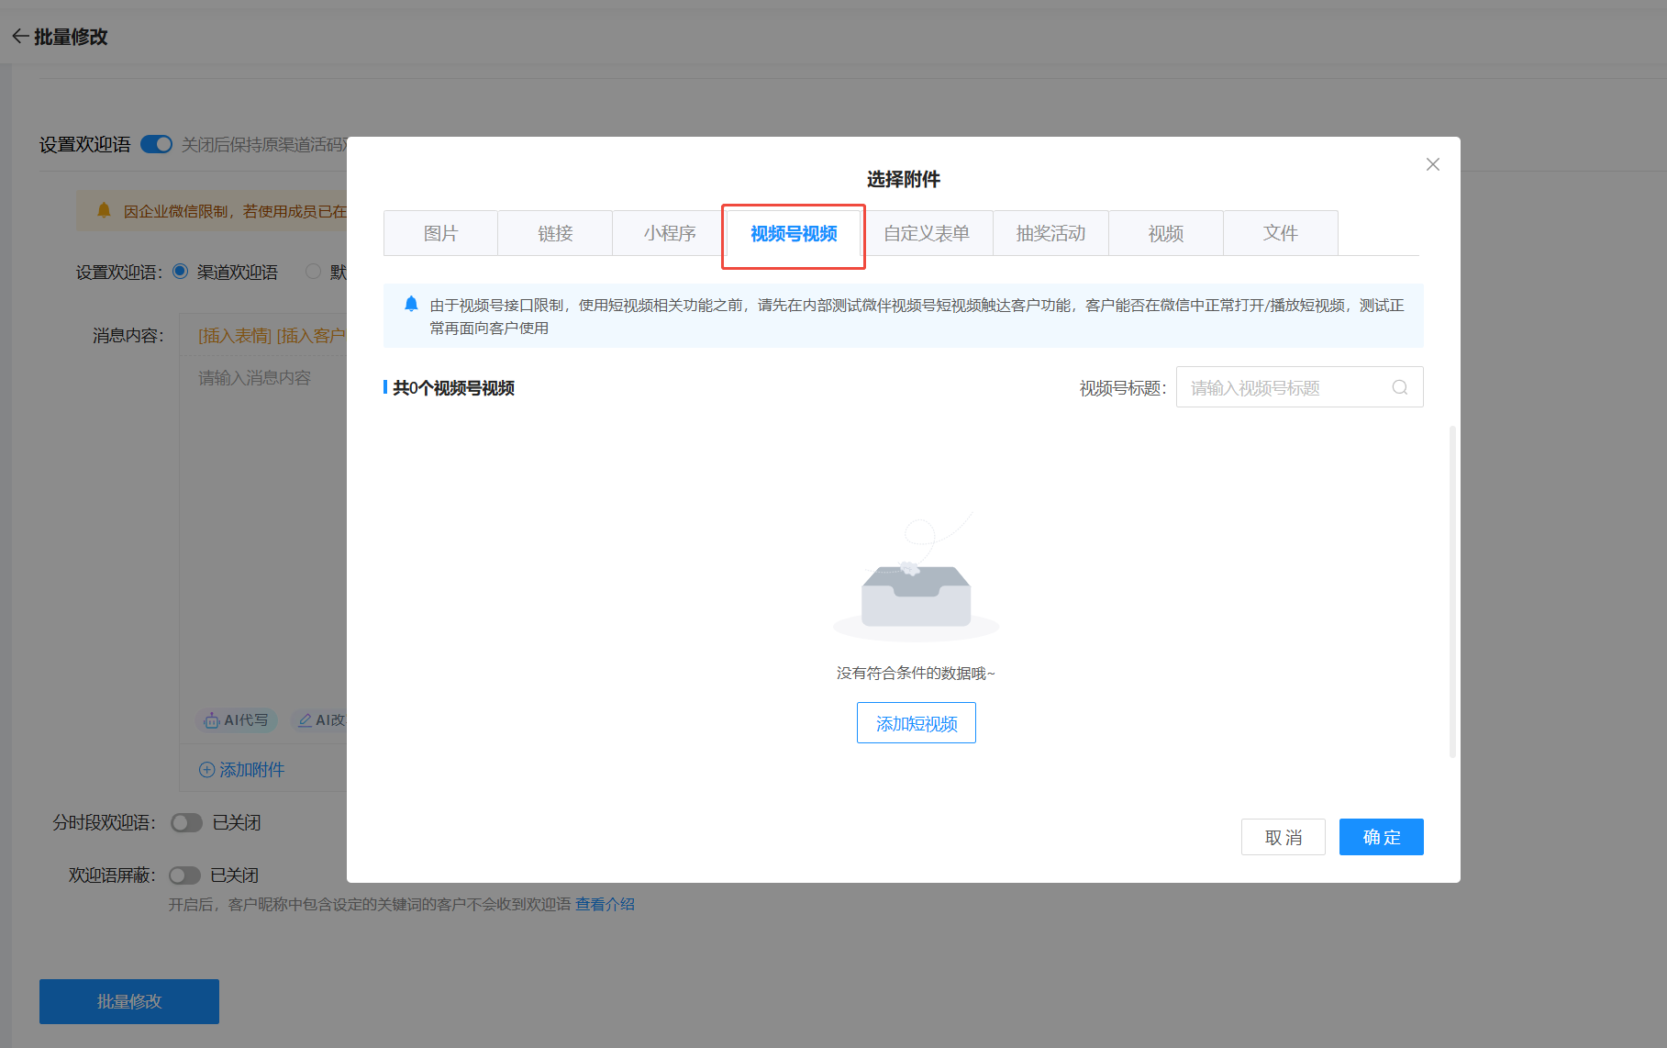Focus the 请输入视频号标题 search field

(1284, 387)
